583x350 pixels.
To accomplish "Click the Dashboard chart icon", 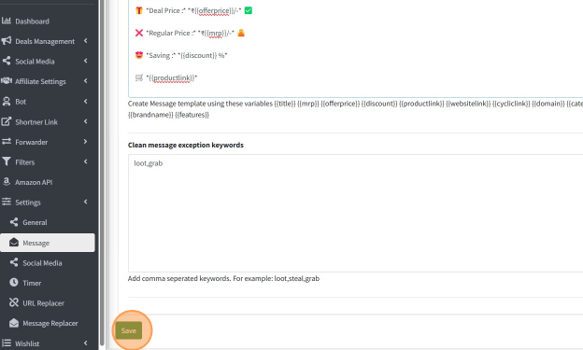I will 7,21.
